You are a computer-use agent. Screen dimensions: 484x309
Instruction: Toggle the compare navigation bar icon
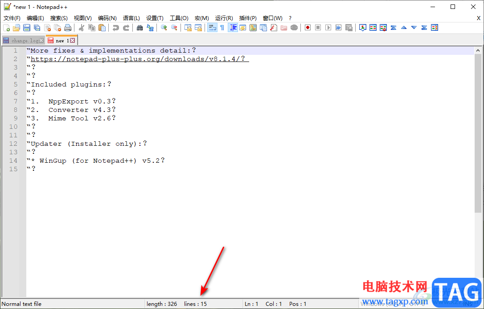point(435,28)
